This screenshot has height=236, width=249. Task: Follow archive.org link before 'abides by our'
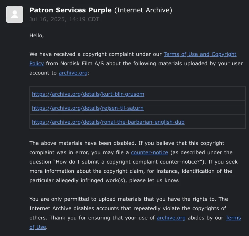tap(171, 217)
